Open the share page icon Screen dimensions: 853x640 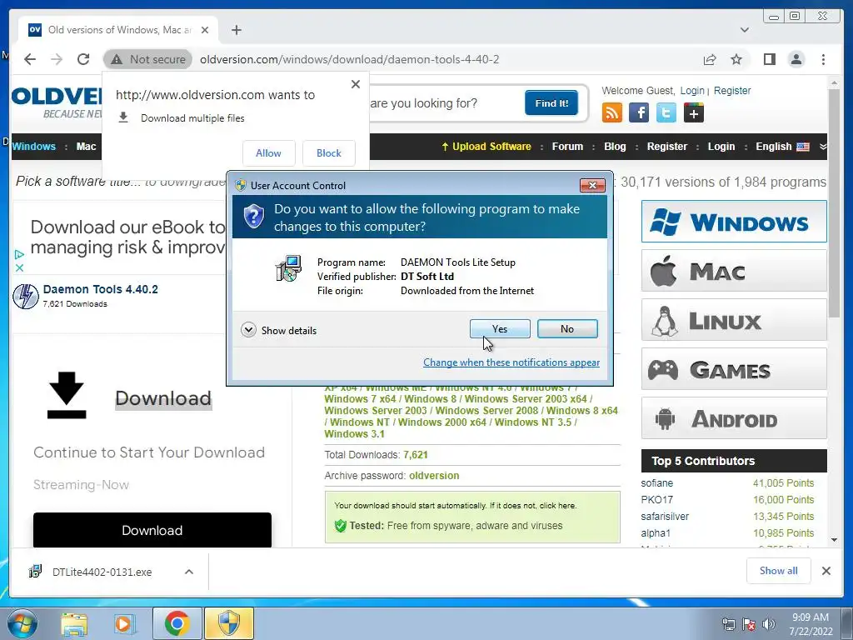(x=710, y=59)
